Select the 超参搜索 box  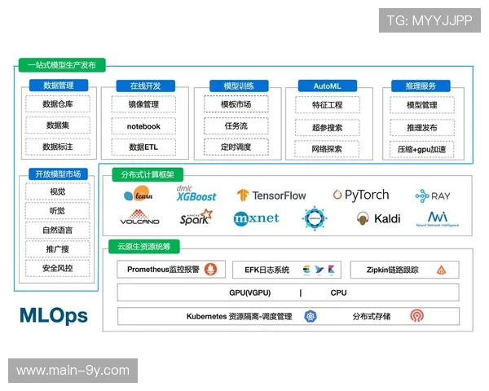(326, 127)
